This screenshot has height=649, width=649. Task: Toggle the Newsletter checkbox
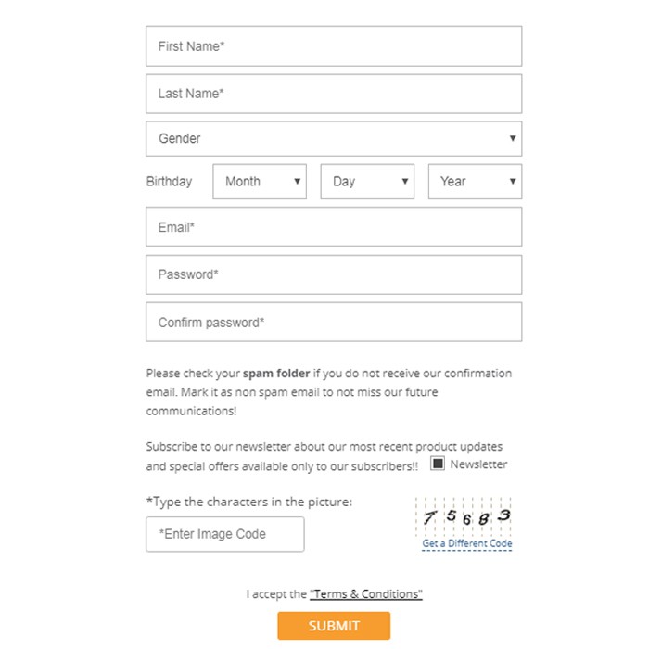438,464
